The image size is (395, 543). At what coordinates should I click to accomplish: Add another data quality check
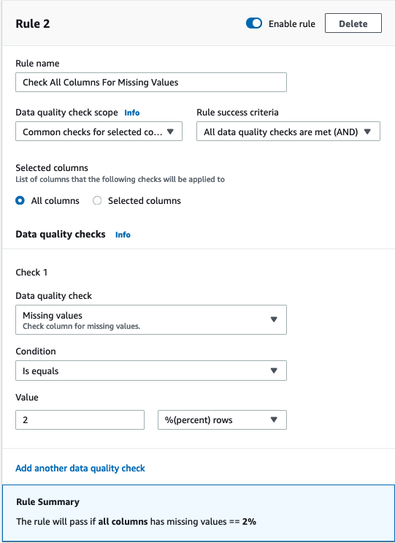click(x=80, y=468)
